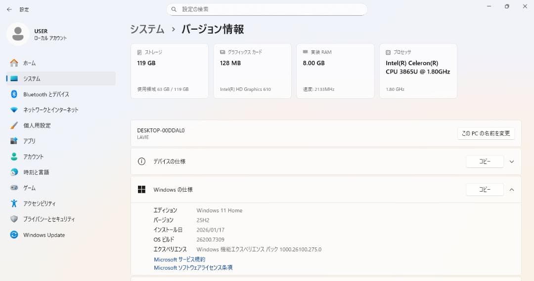Click システム in the breadcrumb
The height and width of the screenshot is (281, 534).
147,29
